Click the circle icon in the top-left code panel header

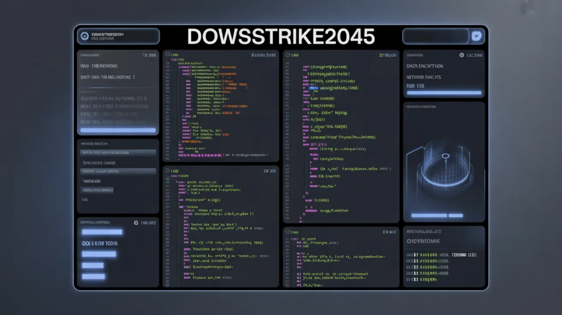tap(171, 55)
